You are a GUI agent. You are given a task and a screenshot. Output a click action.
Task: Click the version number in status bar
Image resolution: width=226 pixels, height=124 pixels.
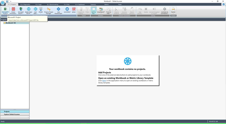pos(213,121)
